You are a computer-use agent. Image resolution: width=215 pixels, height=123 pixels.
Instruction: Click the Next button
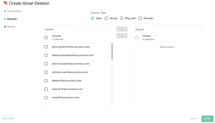pos(207,119)
